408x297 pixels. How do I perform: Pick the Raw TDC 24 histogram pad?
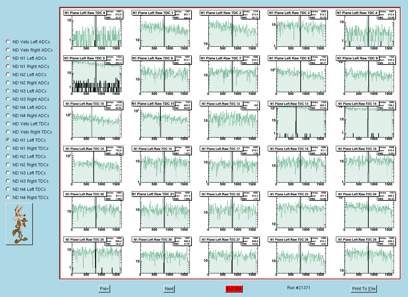(x=365, y=212)
